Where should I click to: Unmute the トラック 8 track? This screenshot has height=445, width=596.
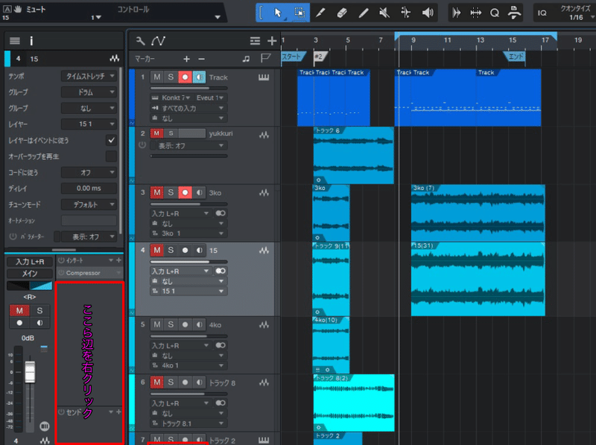pyautogui.click(x=157, y=382)
